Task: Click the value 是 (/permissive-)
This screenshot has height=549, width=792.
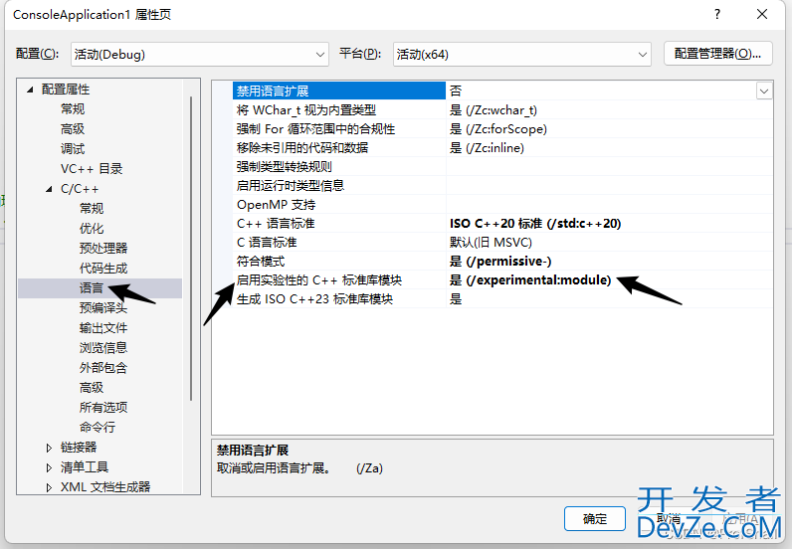Action: tap(500, 262)
